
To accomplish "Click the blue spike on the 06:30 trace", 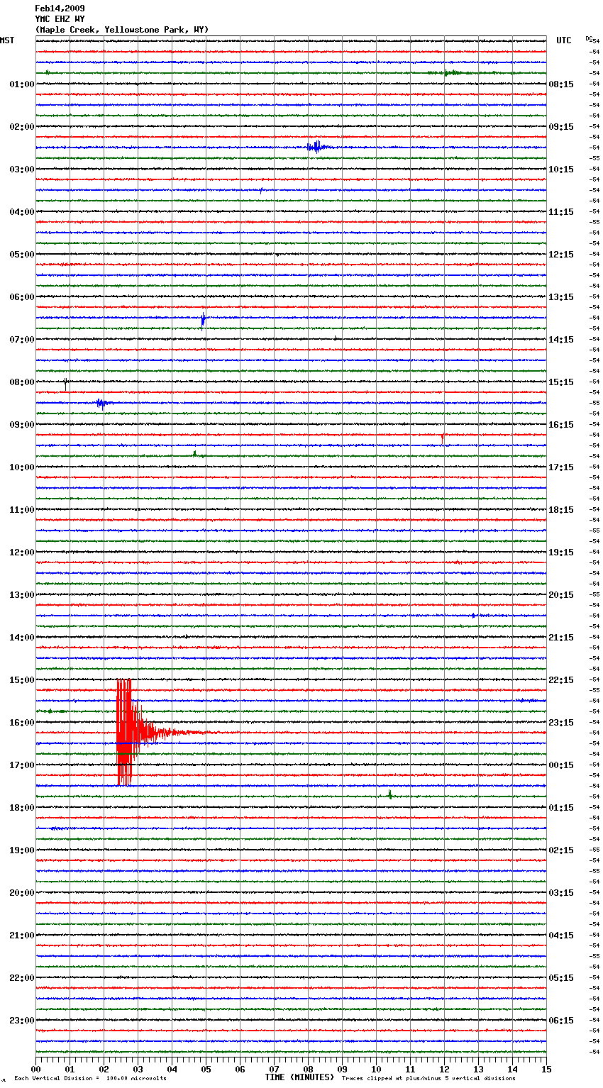I will [x=204, y=320].
